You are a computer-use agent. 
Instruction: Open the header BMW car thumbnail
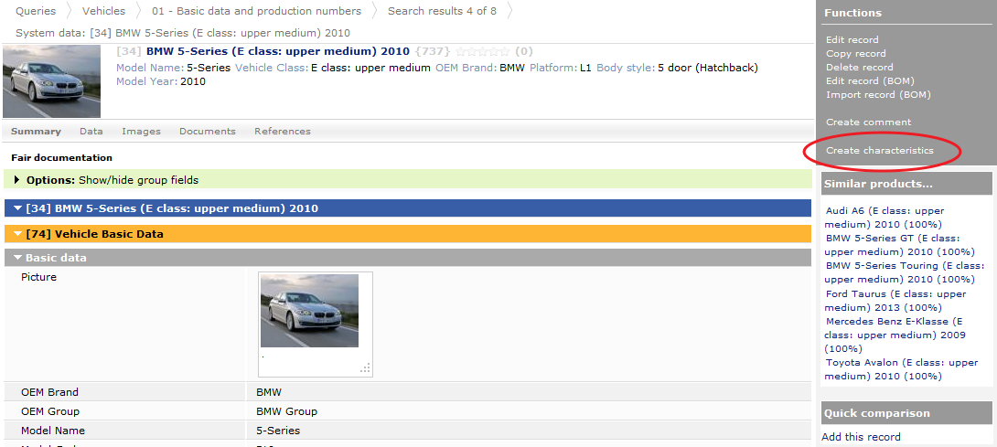(x=51, y=81)
